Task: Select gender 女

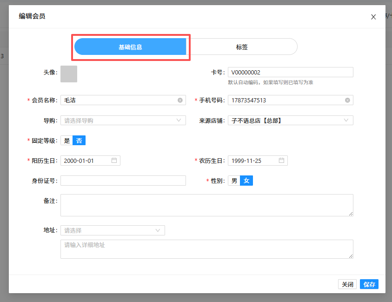Action: [246, 181]
